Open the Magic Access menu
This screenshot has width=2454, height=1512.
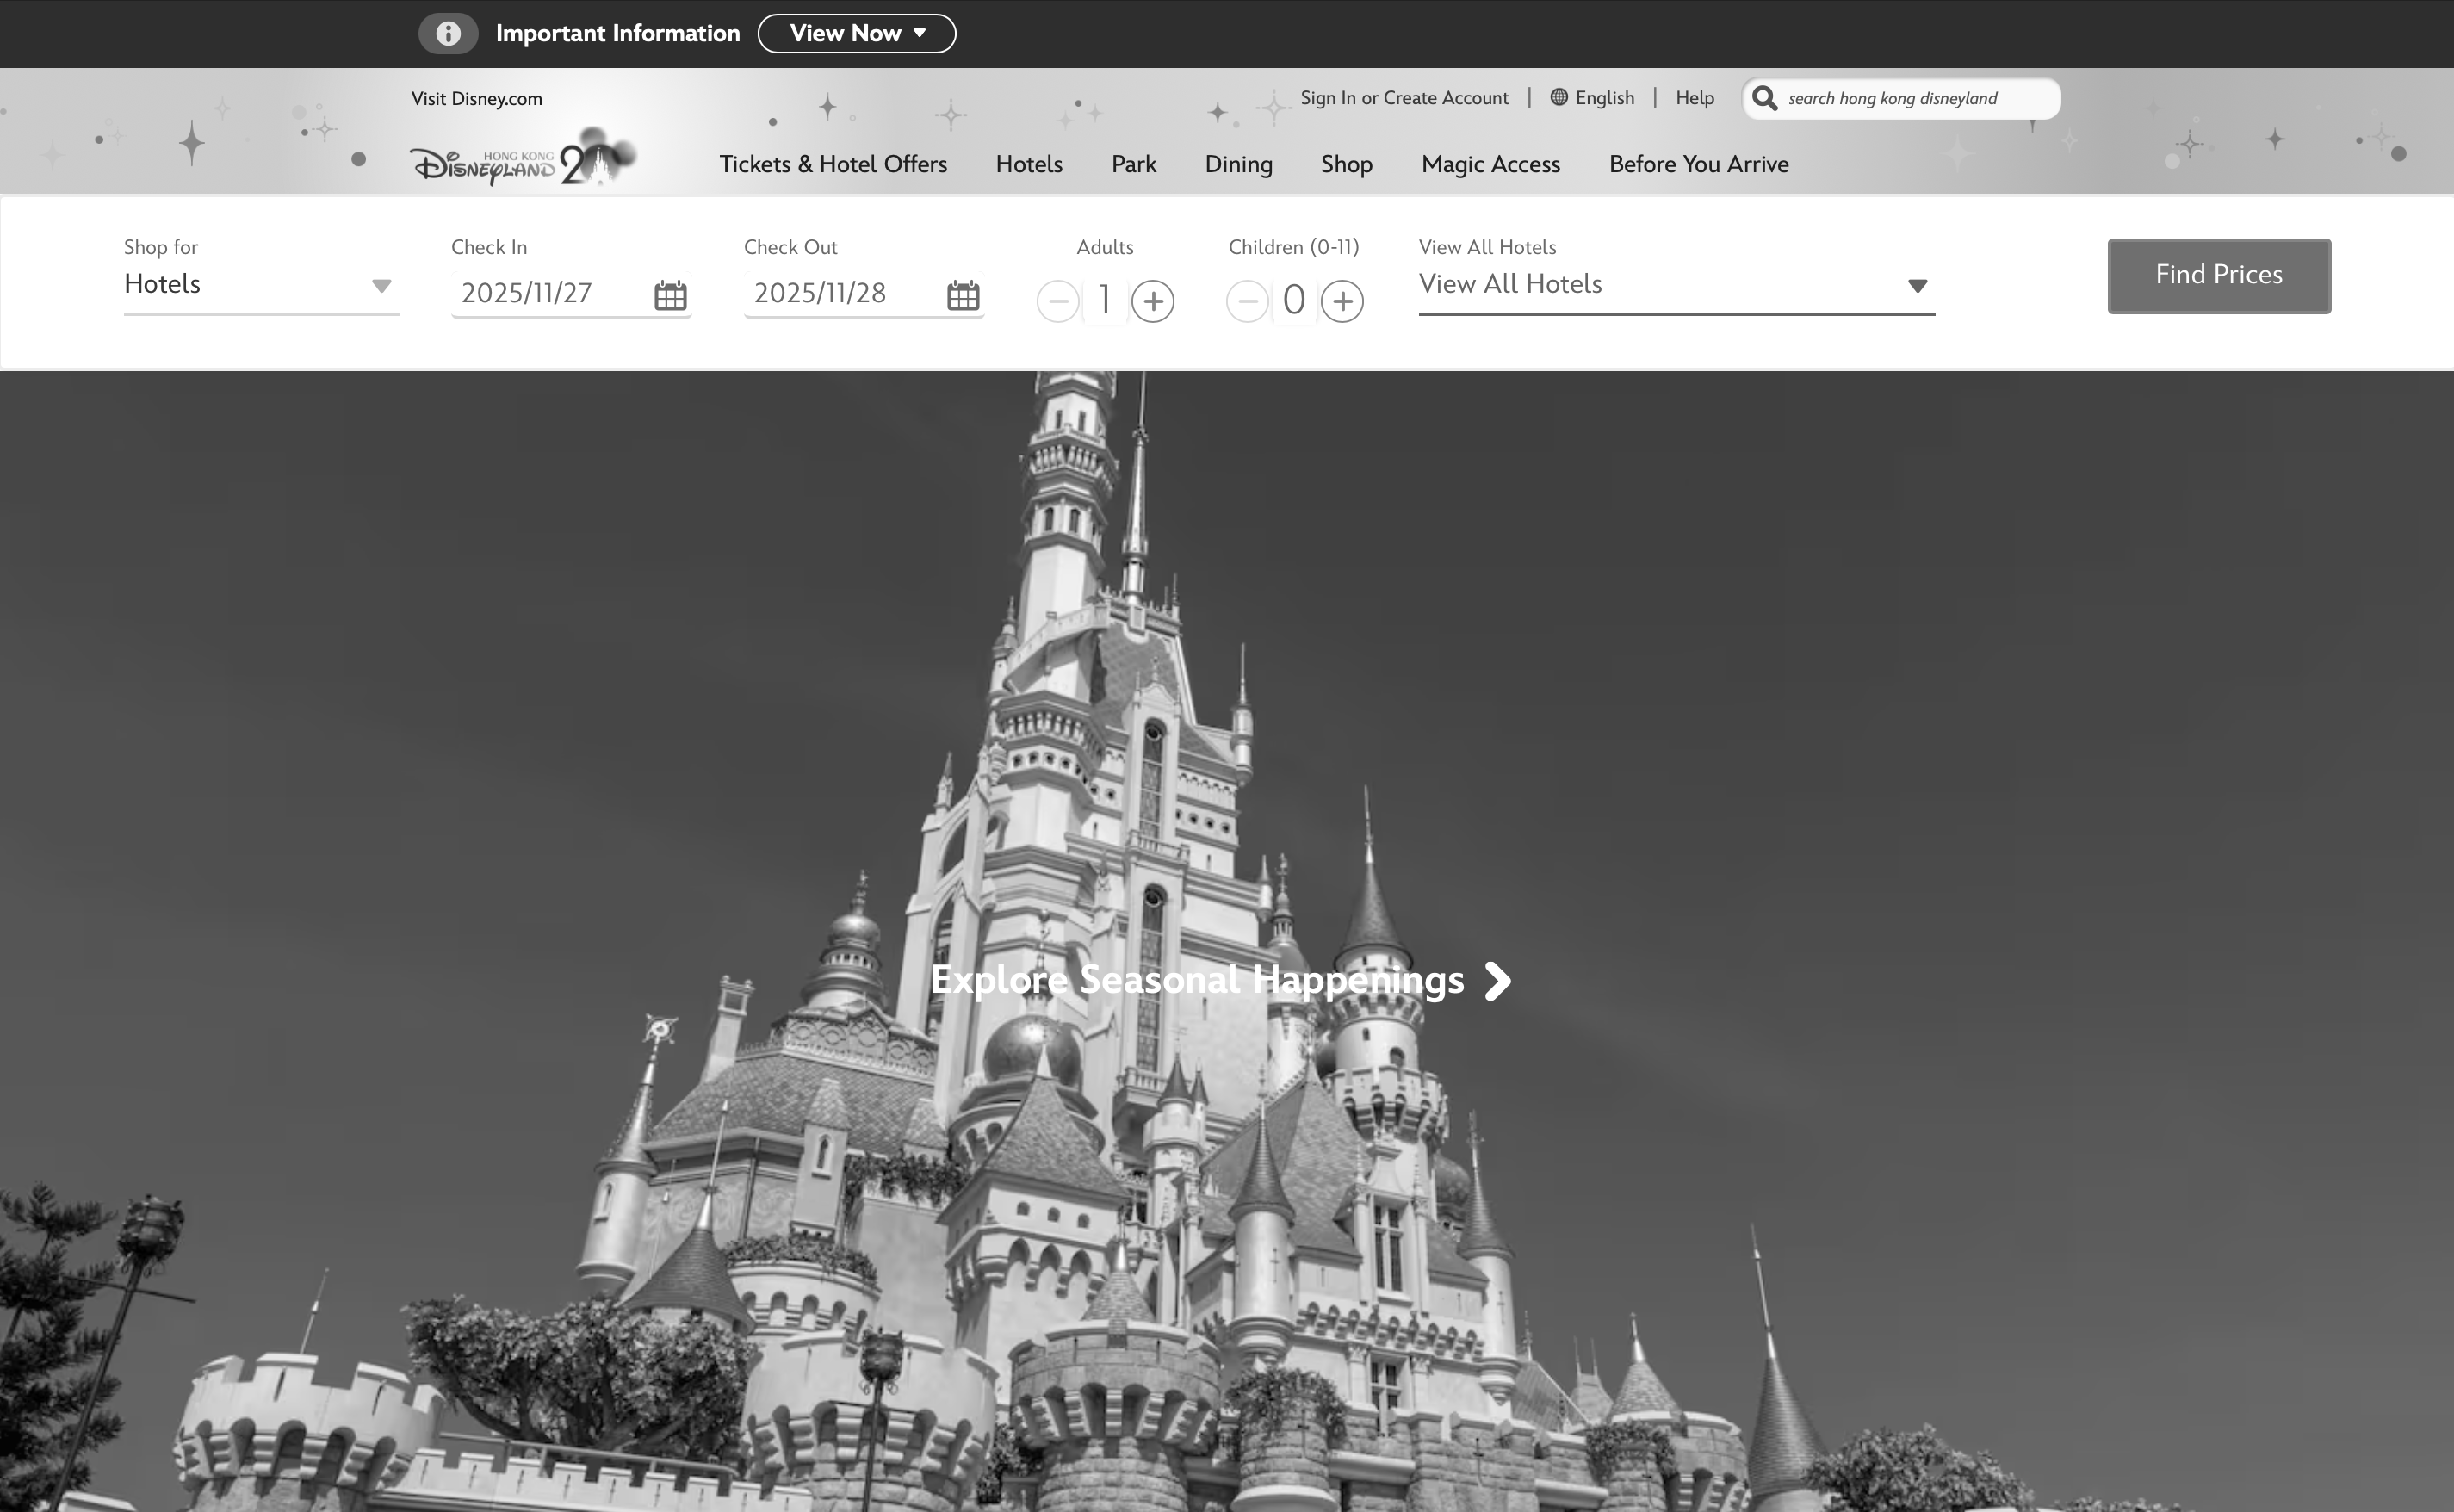tap(1490, 164)
